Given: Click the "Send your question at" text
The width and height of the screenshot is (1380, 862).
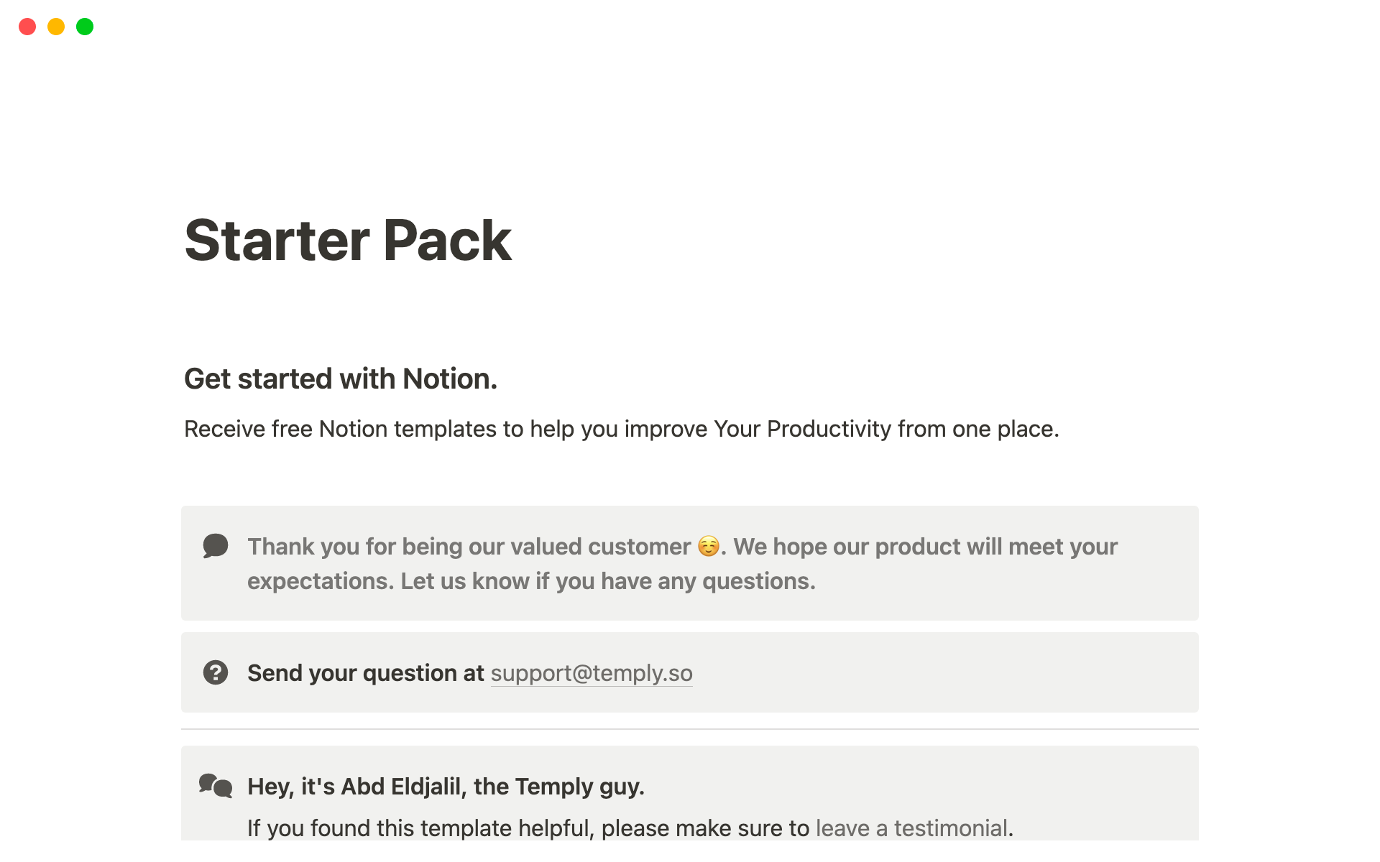Looking at the screenshot, I should (x=366, y=673).
